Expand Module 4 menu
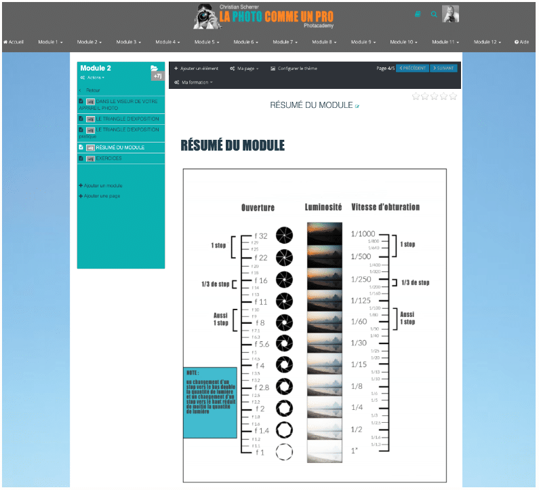The height and width of the screenshot is (490, 539). click(x=167, y=42)
